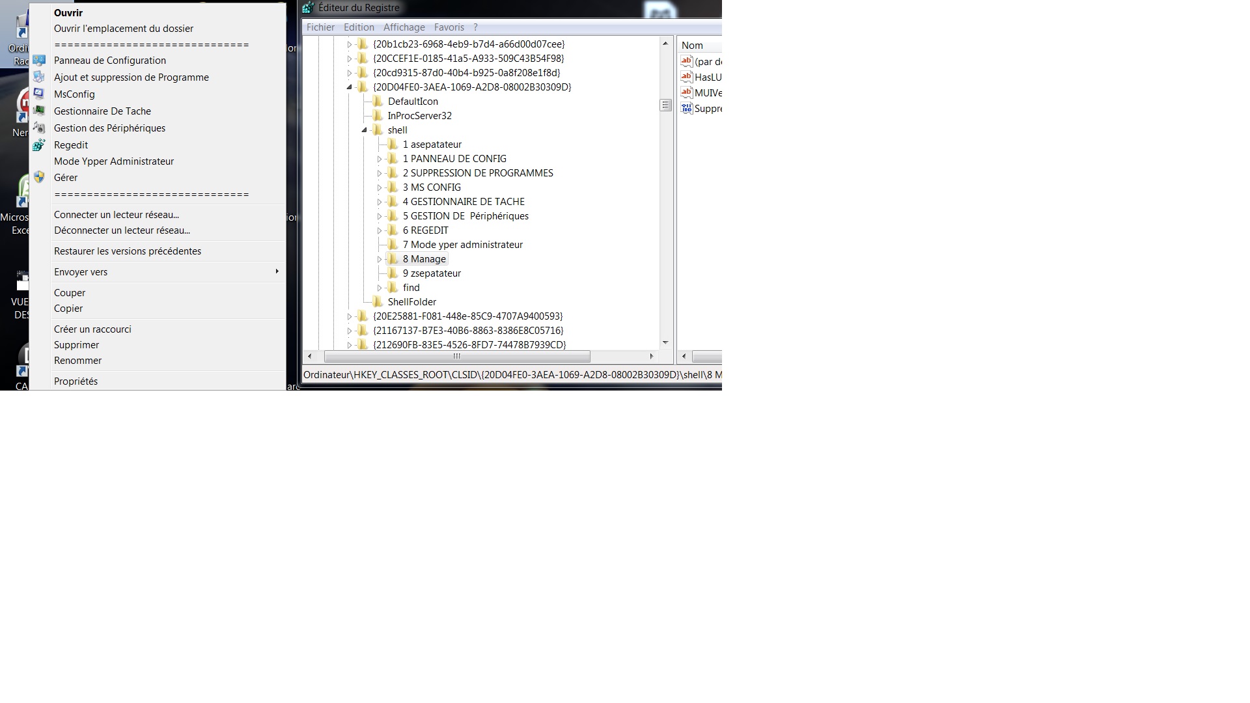Click the folder icon of 6 REGEDIT
This screenshot has width=1250, height=703.
point(393,230)
